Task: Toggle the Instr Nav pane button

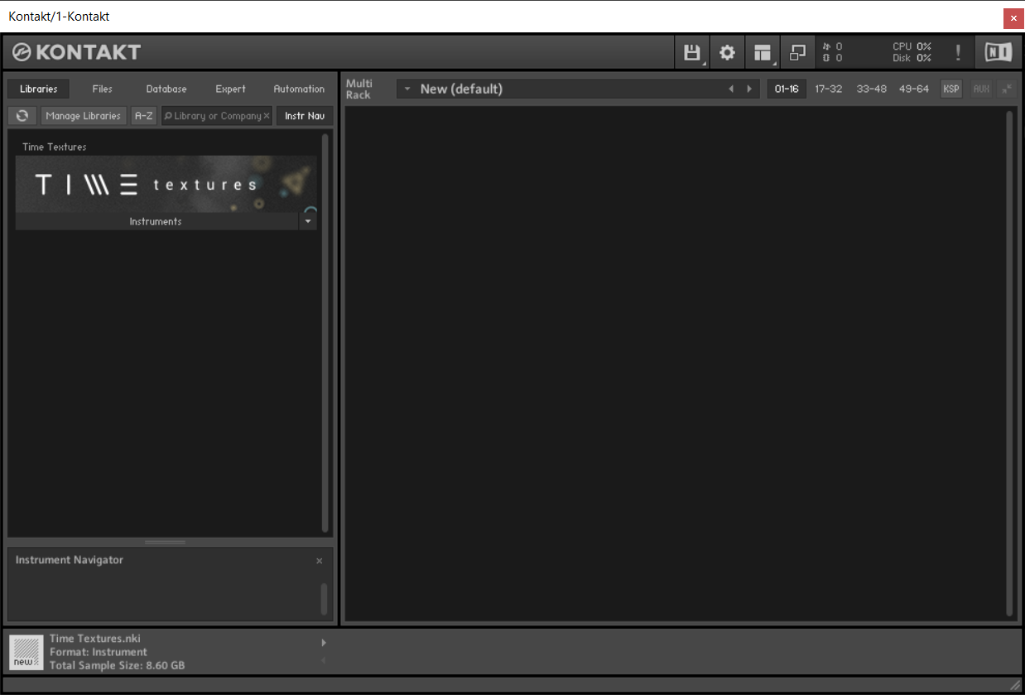Action: pyautogui.click(x=305, y=116)
